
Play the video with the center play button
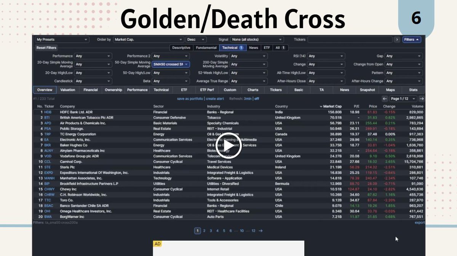[x=228, y=146]
